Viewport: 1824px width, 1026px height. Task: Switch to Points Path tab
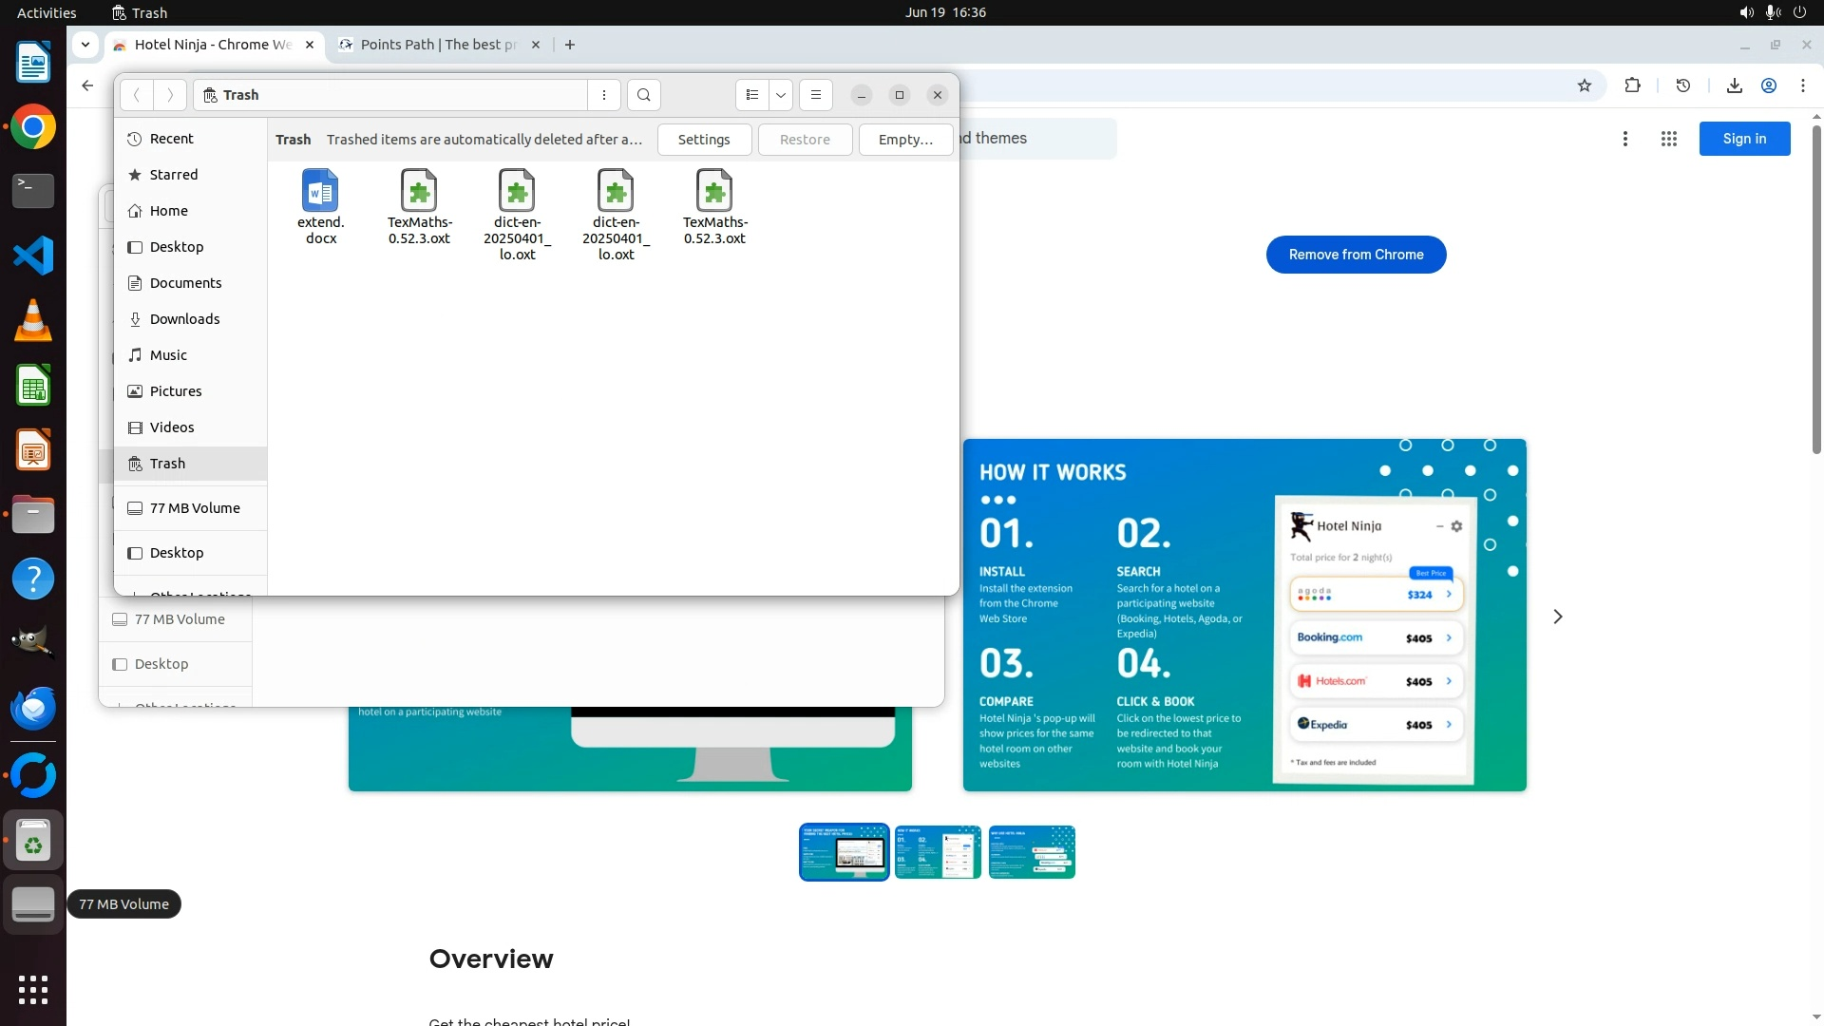[x=437, y=45]
